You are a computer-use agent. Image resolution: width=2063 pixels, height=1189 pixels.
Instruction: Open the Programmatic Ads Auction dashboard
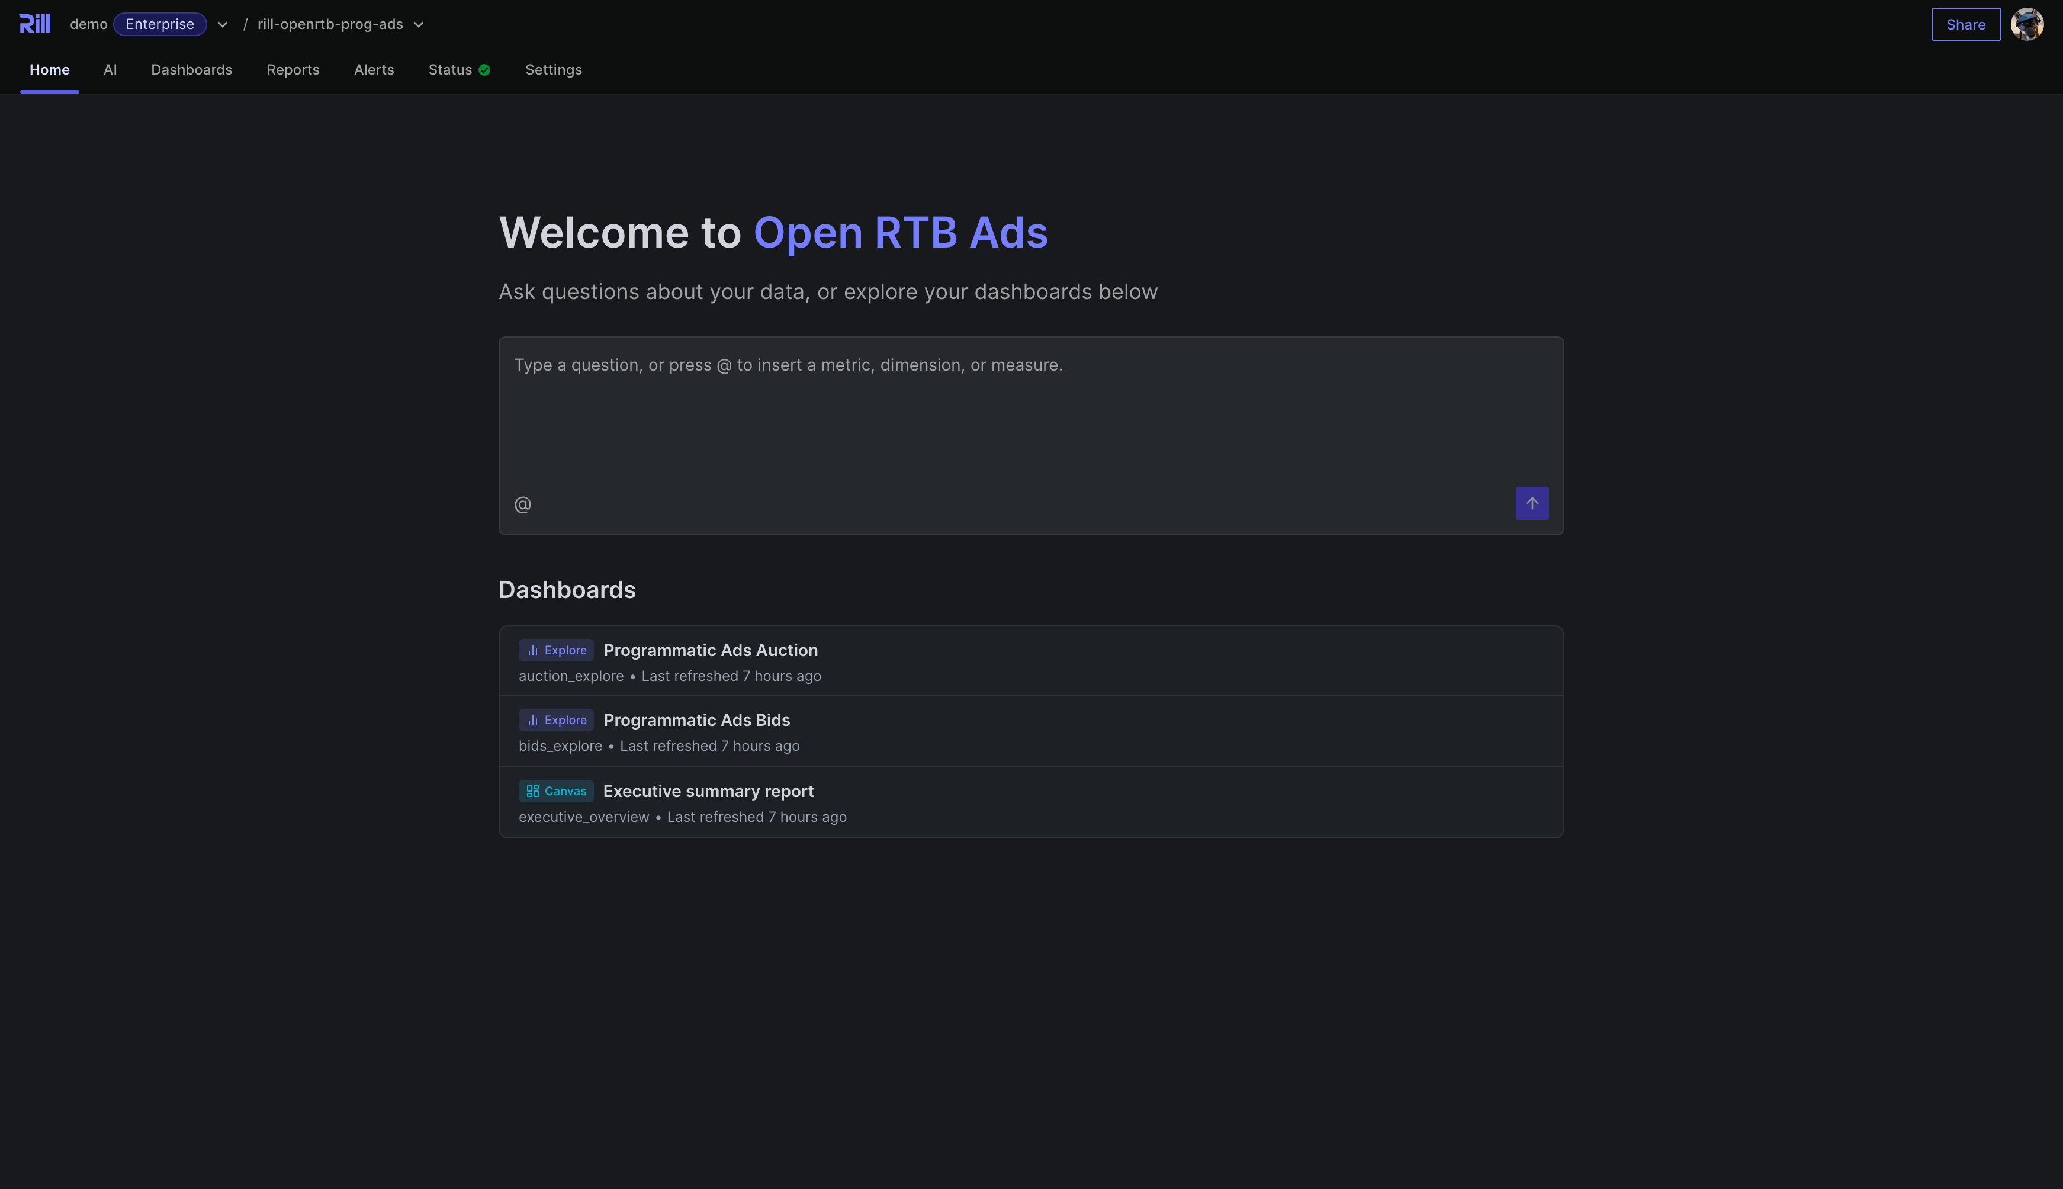(x=710, y=650)
